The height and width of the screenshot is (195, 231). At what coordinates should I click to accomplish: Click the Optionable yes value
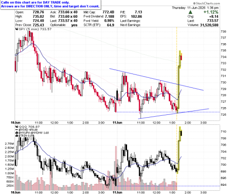point(74,25)
